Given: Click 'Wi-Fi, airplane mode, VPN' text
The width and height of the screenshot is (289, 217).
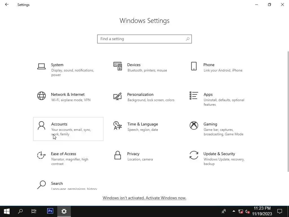Looking at the screenshot, I should tap(71, 100).
